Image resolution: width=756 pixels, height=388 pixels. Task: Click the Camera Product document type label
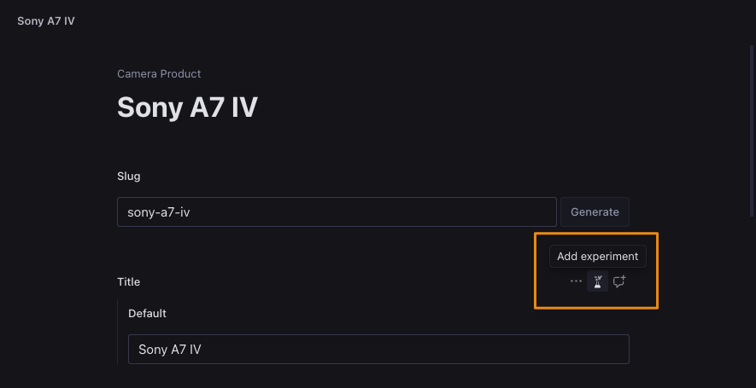click(x=159, y=73)
